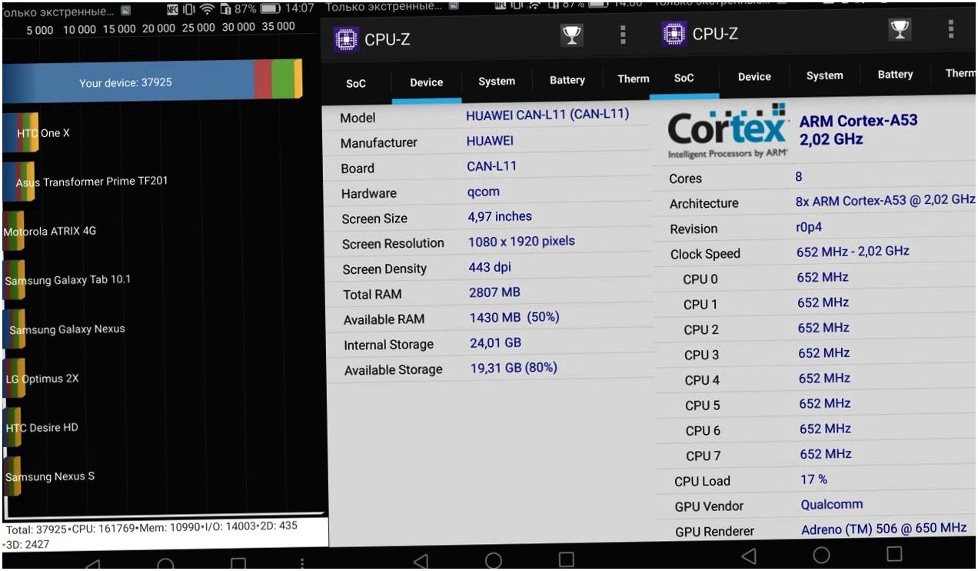The width and height of the screenshot is (978, 571).
Task: Select the Samsung Nexus S entry
Action: click(50, 476)
